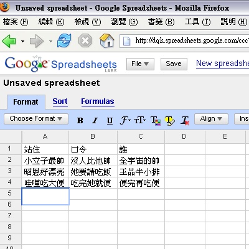Screen dimensions: 249x249
Task: Open the background highlight color icon
Action: [x=170, y=121]
